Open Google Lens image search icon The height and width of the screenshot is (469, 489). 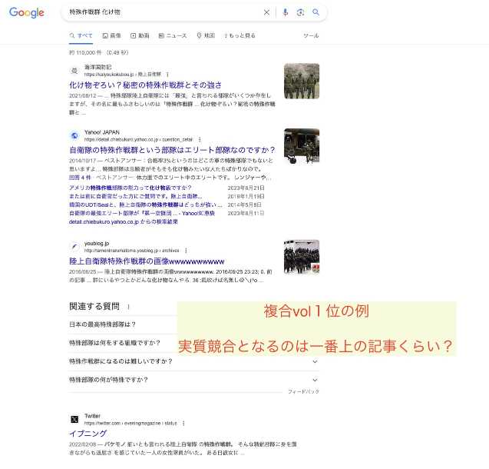[300, 12]
